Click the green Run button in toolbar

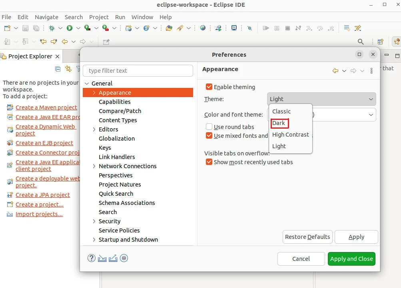(70, 28)
